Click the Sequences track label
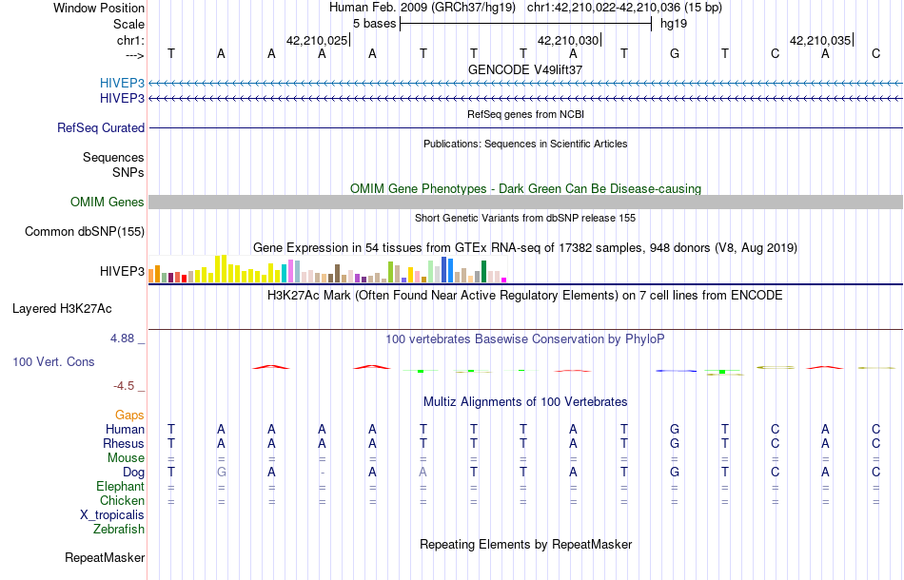 click(113, 157)
